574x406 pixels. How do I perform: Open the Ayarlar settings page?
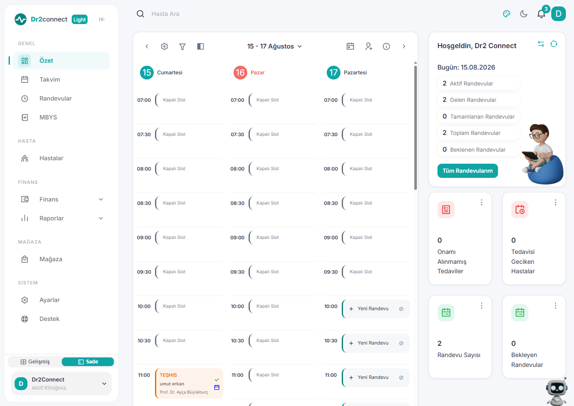tap(61, 300)
